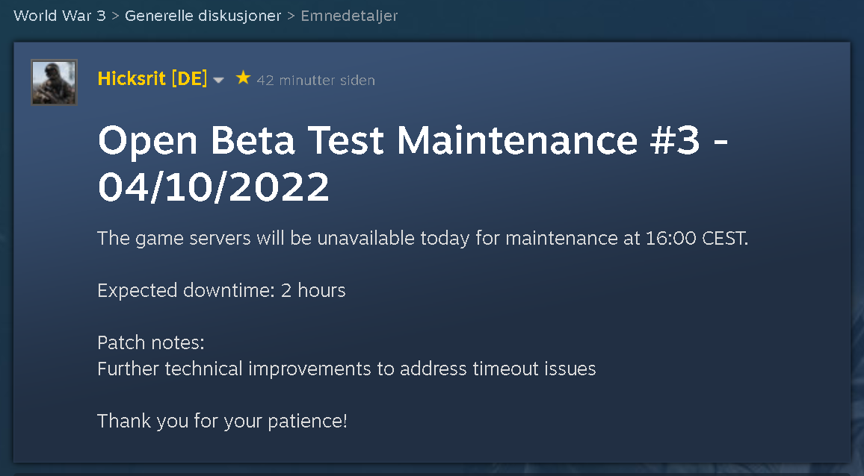This screenshot has height=476, width=864.
Task: Open Hicksrit's profile avatar image
Action: [54, 82]
